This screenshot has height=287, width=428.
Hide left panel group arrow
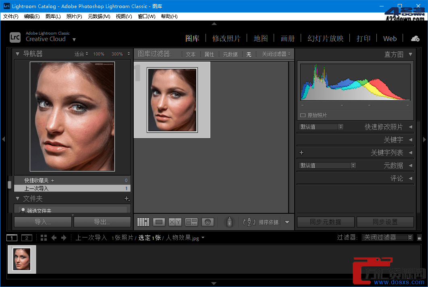coord(3,139)
